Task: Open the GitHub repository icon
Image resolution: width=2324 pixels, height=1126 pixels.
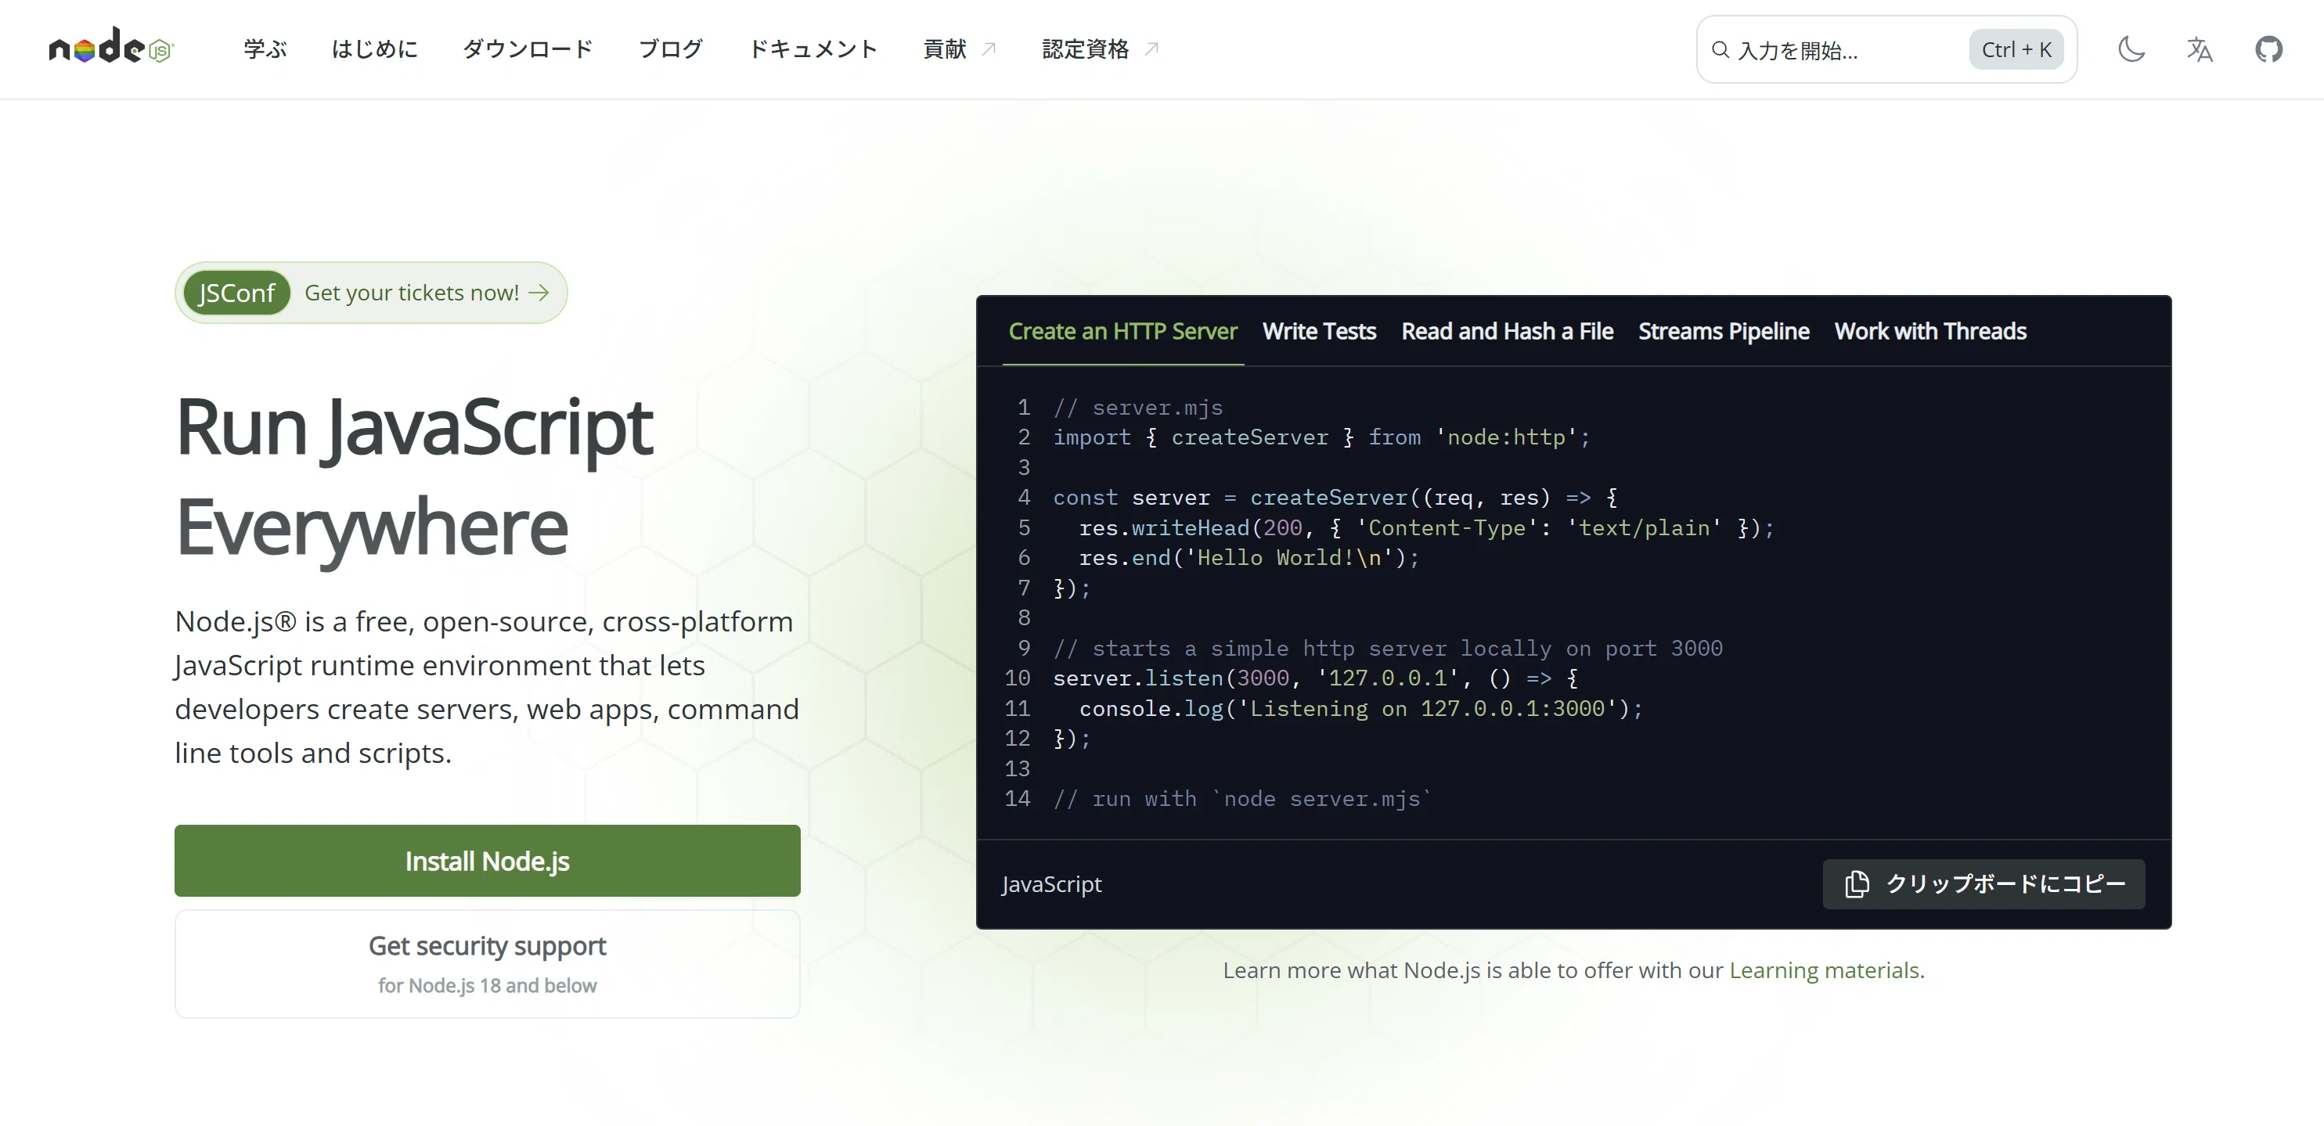Action: point(2268,49)
